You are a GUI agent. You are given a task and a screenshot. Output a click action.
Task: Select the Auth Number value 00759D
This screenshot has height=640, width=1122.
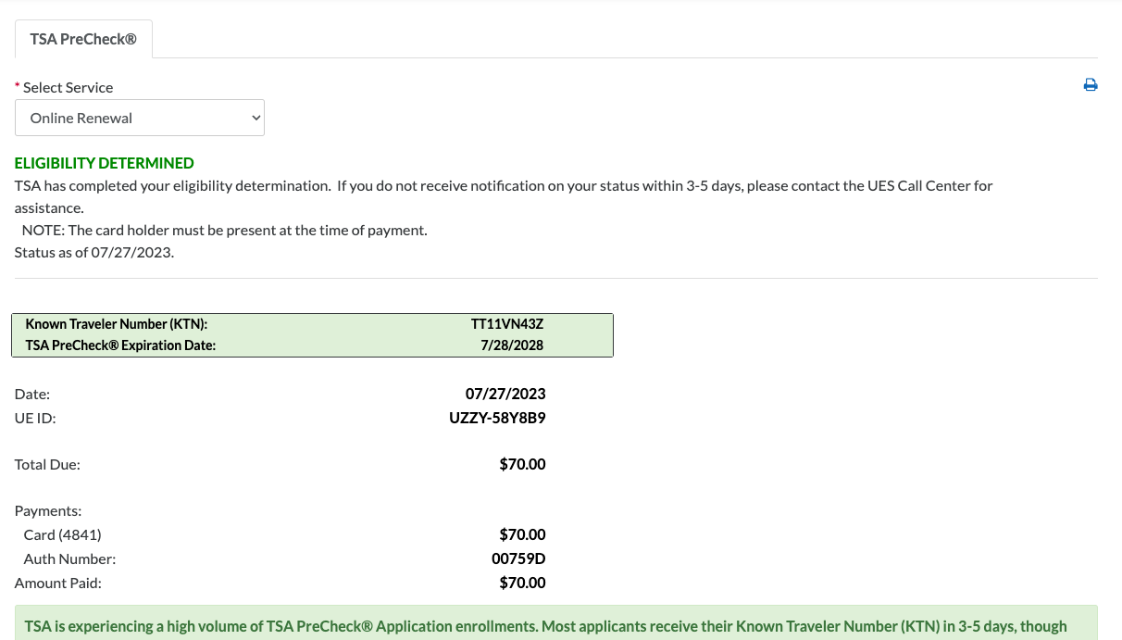518,558
